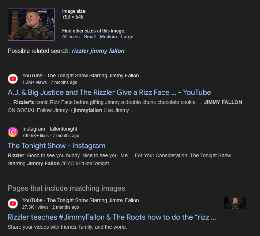Viewport: 260px width, 236px height.
Task: Follow related search rizzler jimmy fallon
Action: tap(98, 51)
